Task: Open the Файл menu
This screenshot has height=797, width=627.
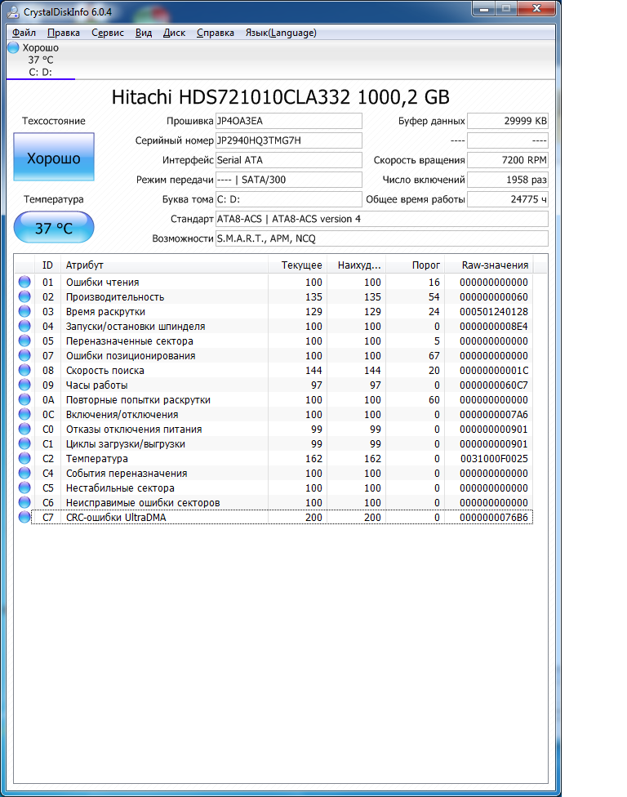Action: 24,33
